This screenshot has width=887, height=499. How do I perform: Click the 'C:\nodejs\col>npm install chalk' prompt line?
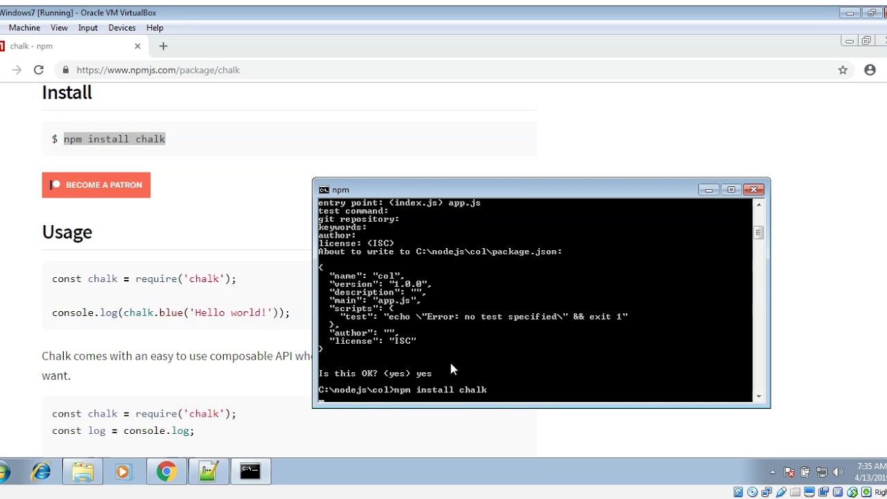click(x=403, y=390)
